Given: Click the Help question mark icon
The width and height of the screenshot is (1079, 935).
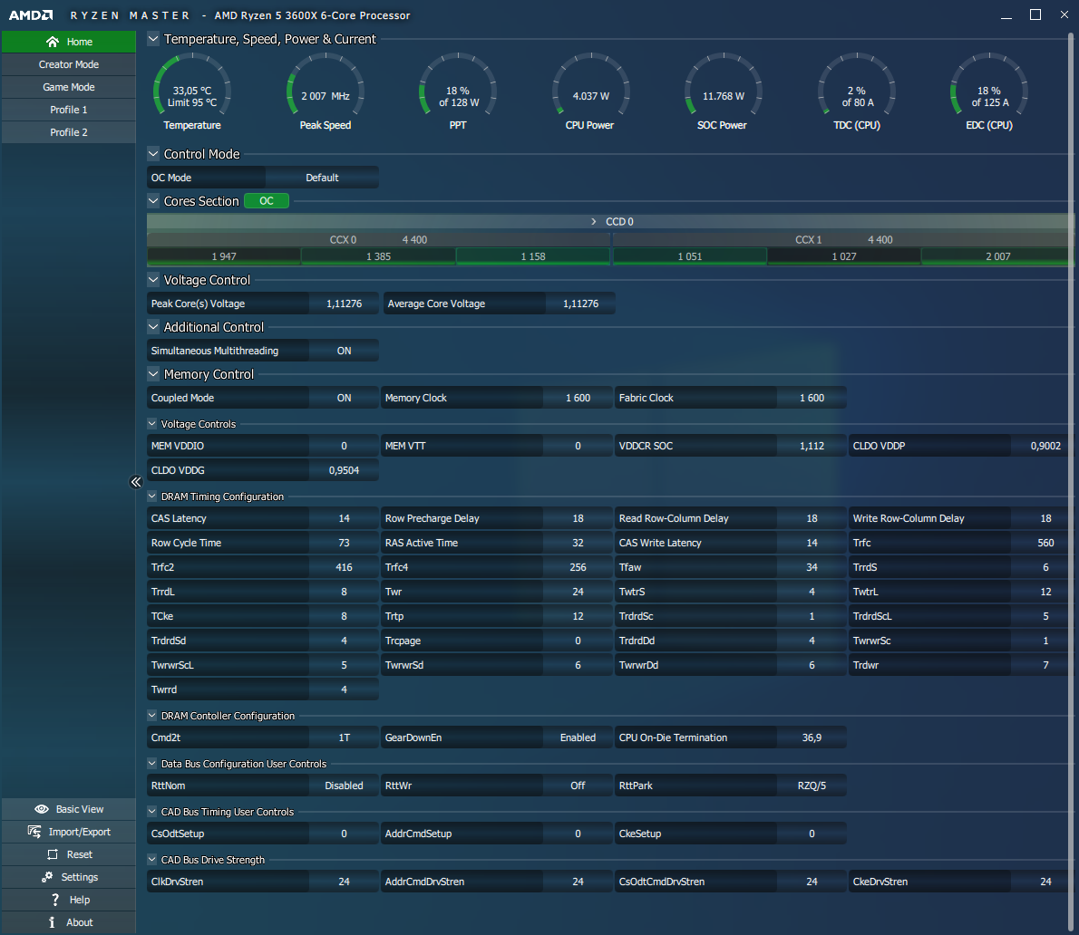Looking at the screenshot, I should click(x=55, y=900).
